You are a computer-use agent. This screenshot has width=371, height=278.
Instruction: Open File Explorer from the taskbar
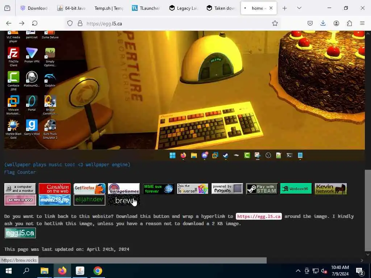click(x=44, y=271)
